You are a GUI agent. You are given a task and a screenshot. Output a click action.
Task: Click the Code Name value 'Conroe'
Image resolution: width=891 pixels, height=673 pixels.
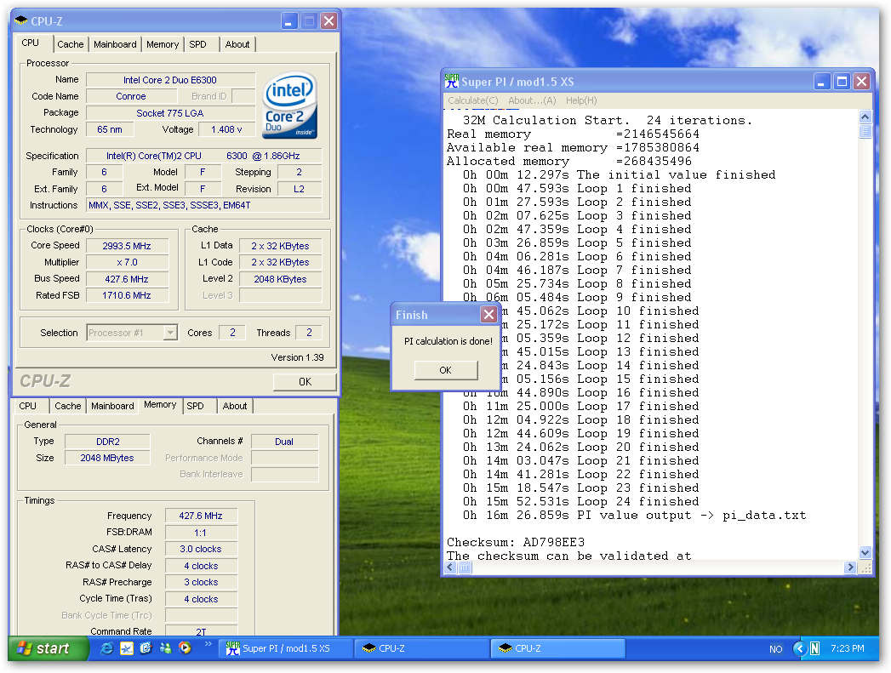131,96
